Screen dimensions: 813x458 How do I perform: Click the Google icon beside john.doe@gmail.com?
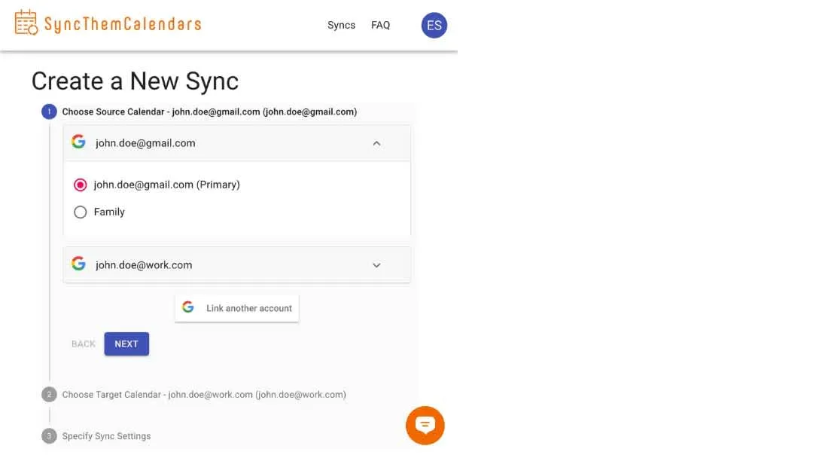tap(78, 142)
